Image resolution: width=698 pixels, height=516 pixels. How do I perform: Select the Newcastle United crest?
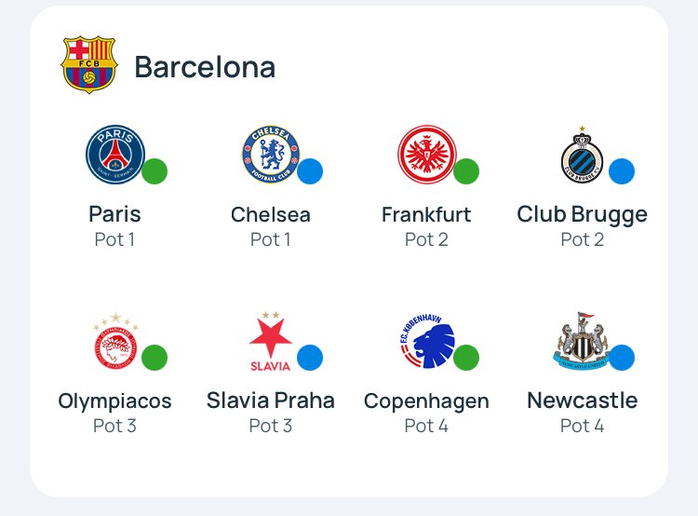(x=582, y=341)
